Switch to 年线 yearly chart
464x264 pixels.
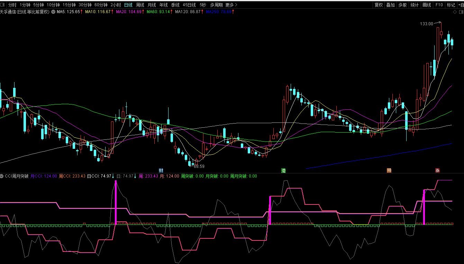[164, 5]
